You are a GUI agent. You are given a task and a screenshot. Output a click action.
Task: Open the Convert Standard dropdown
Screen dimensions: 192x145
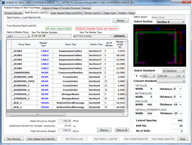point(171,81)
